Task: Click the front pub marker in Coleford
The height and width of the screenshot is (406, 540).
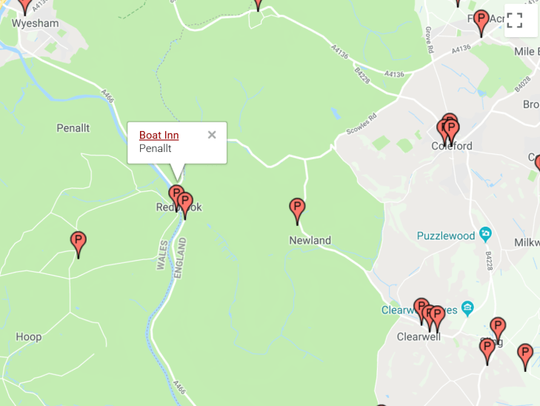Action: tap(451, 133)
